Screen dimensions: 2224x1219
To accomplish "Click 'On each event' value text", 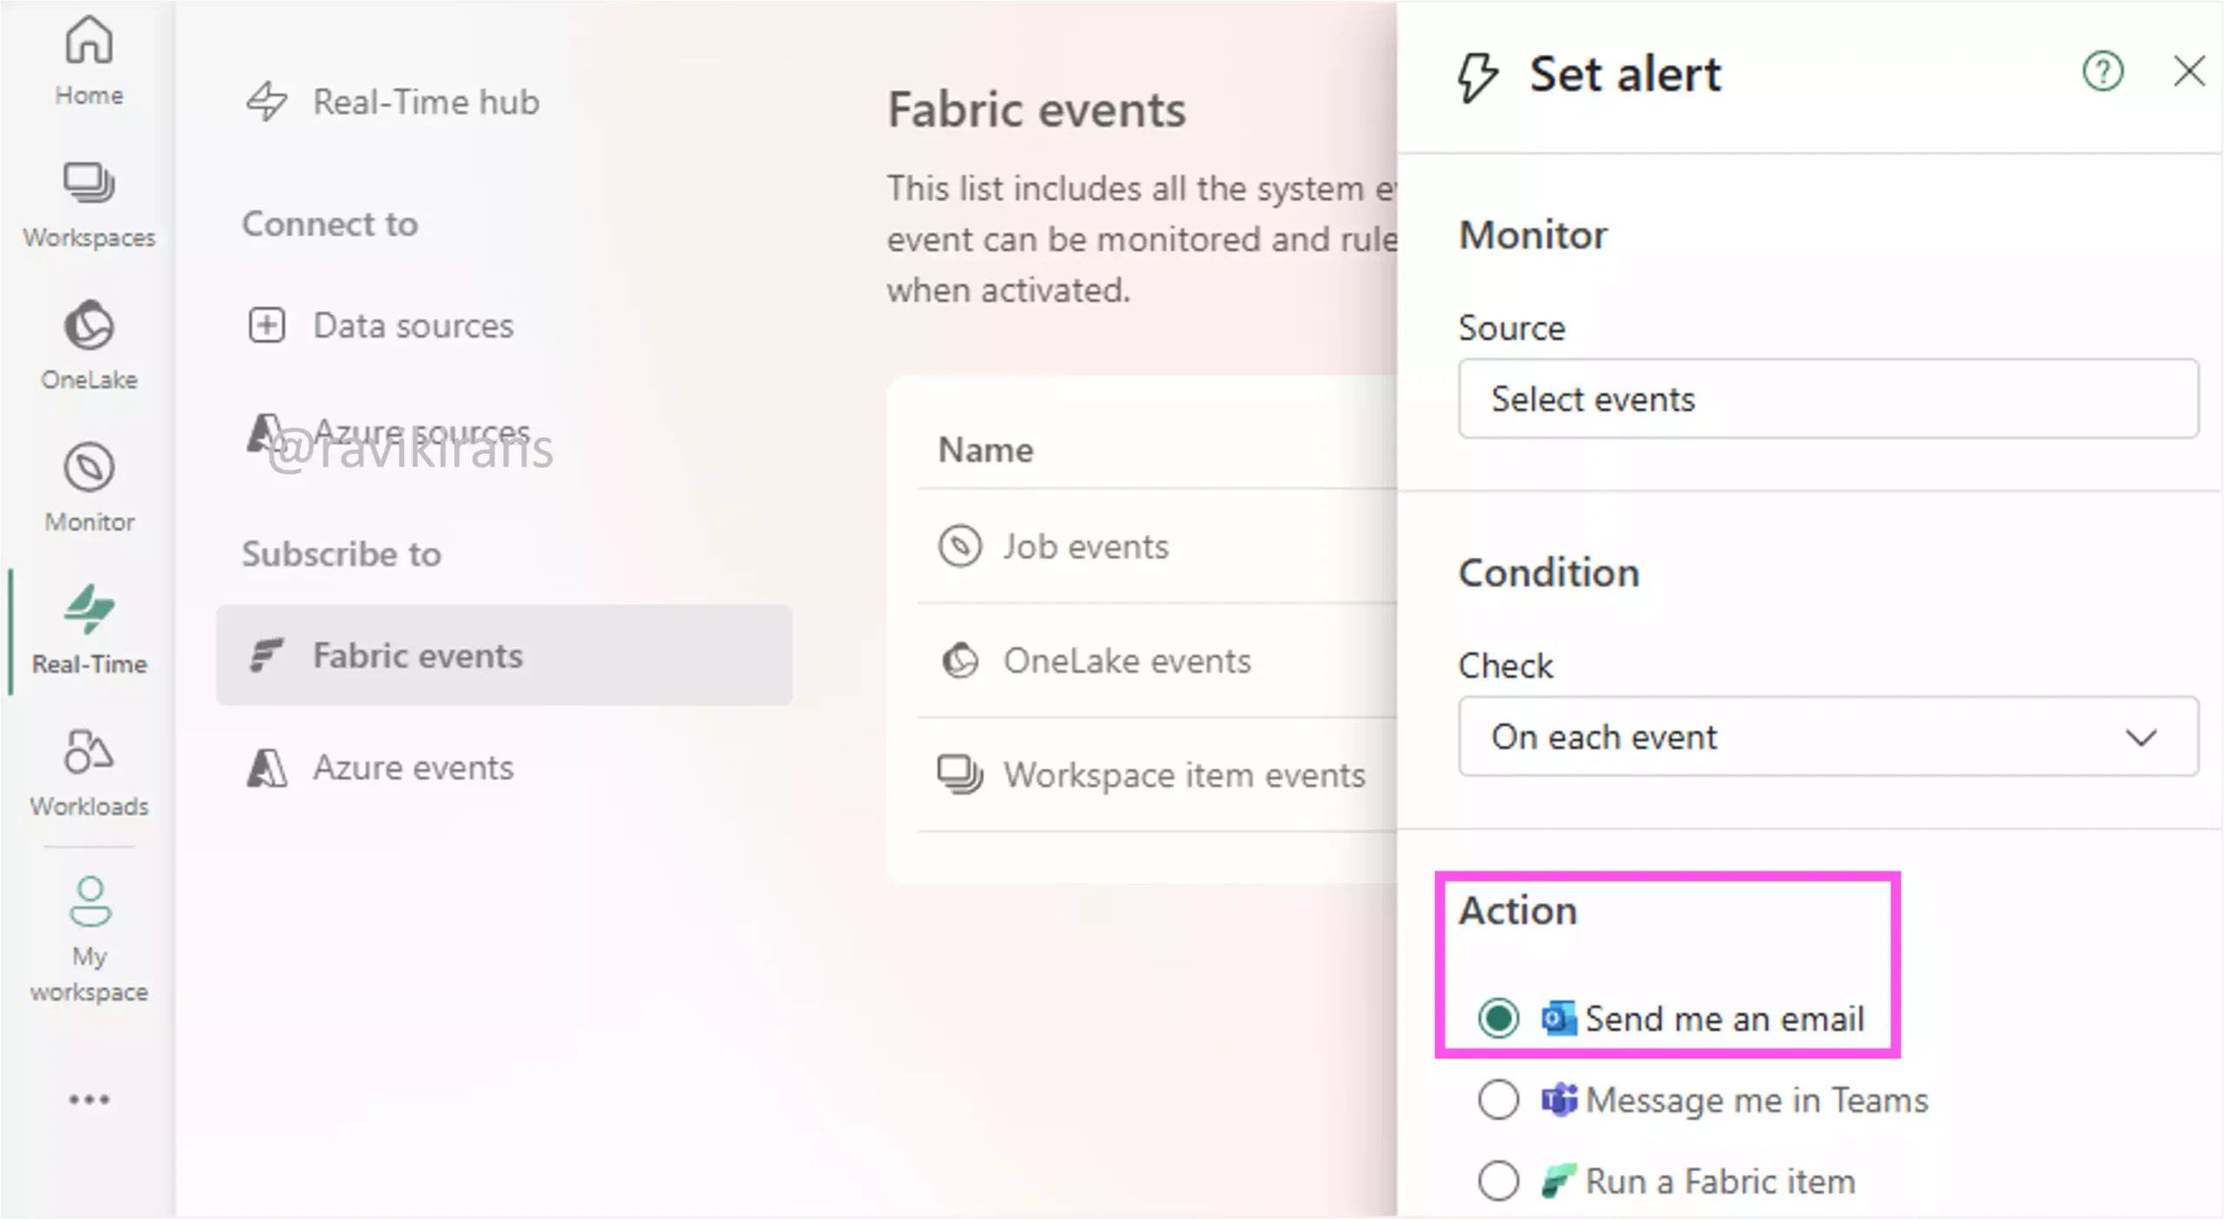I will [1604, 737].
